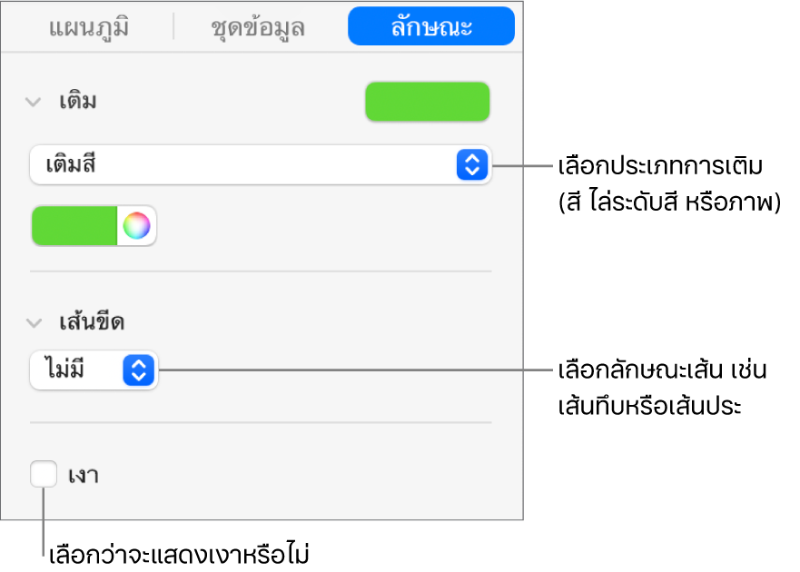
Task: Enable the เงา shadow checkbox
Action: tap(43, 475)
